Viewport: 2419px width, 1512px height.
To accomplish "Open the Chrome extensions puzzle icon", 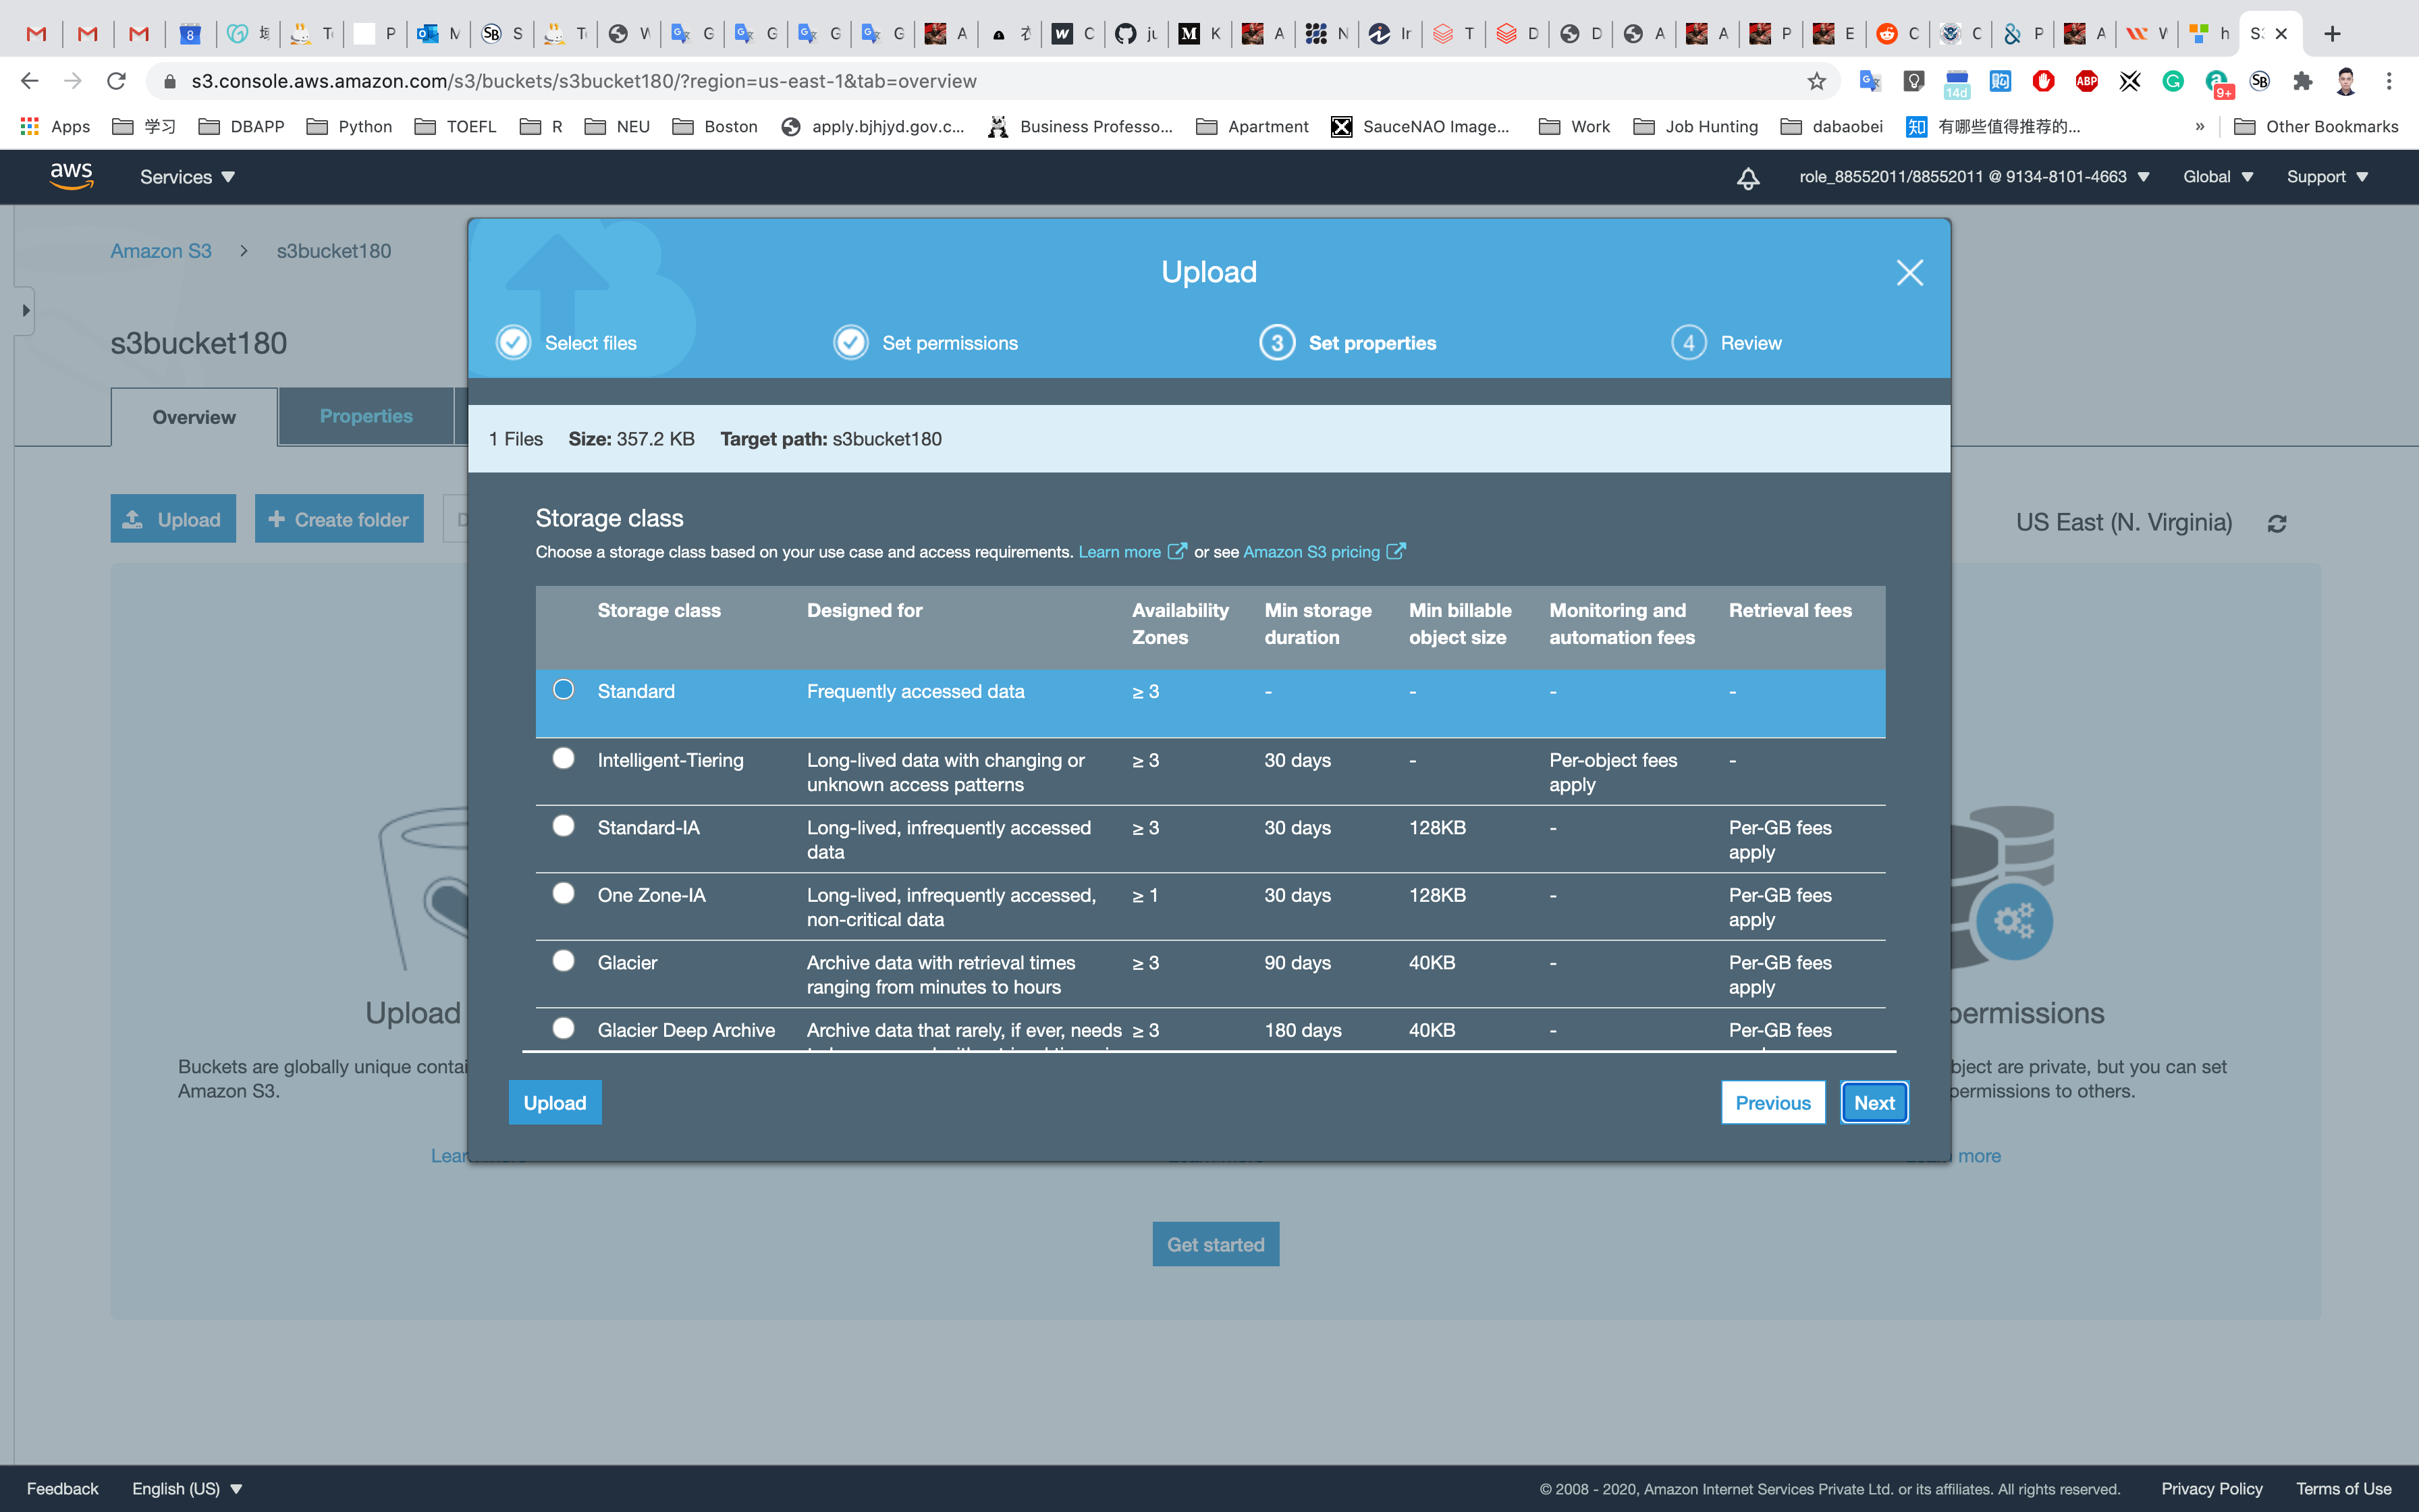I will pos(2303,81).
